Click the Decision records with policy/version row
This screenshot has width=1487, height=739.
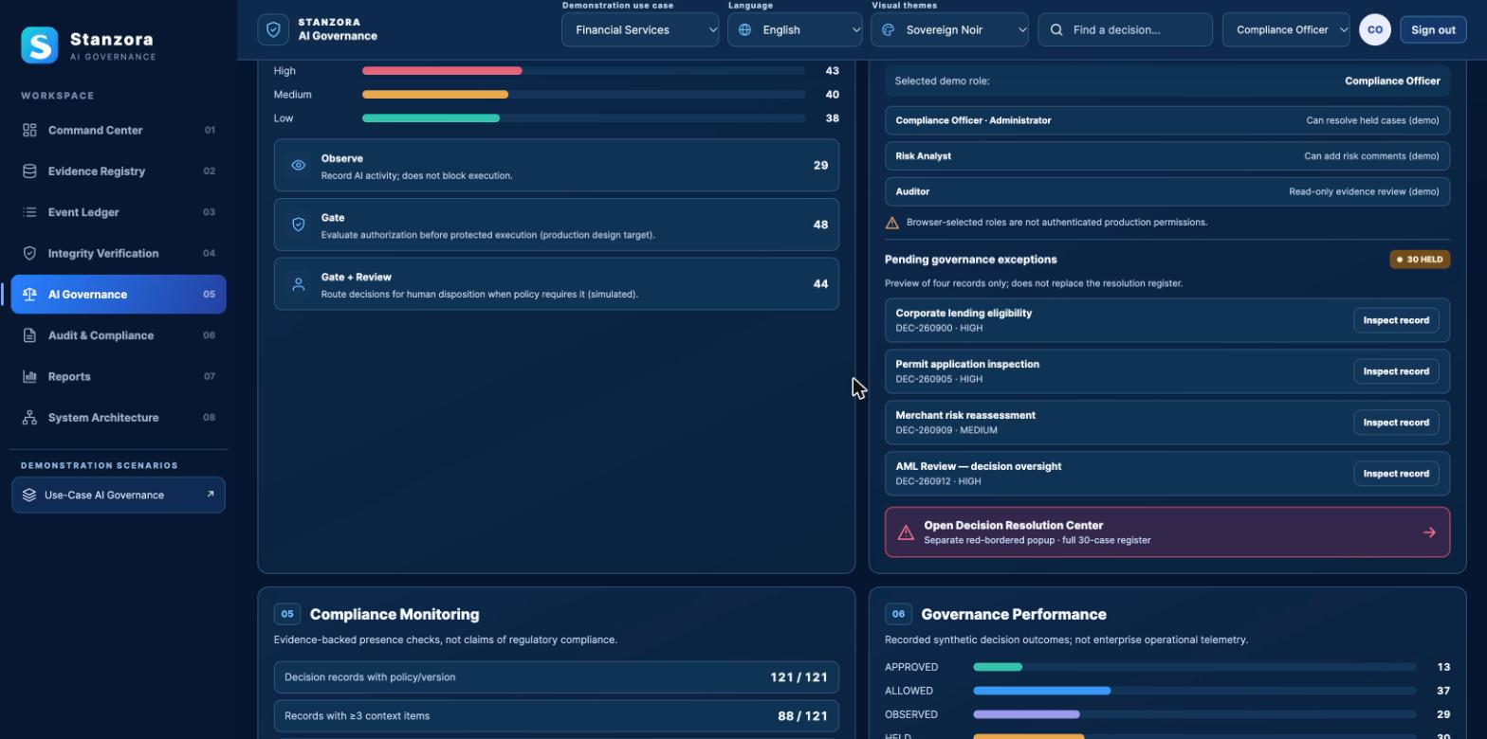point(557,677)
